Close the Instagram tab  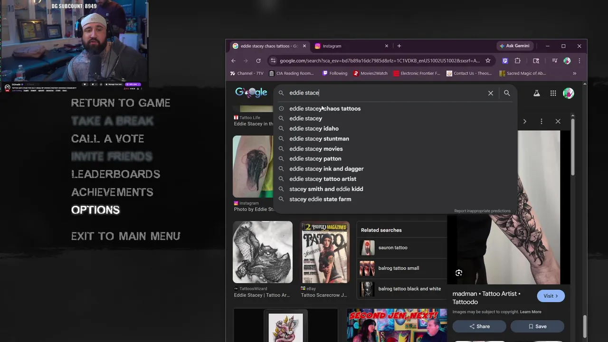pyautogui.click(x=387, y=46)
